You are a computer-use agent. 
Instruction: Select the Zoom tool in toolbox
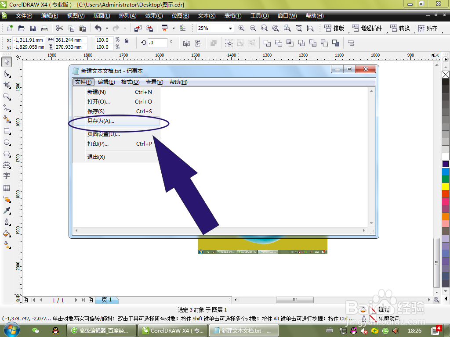pos(7,97)
